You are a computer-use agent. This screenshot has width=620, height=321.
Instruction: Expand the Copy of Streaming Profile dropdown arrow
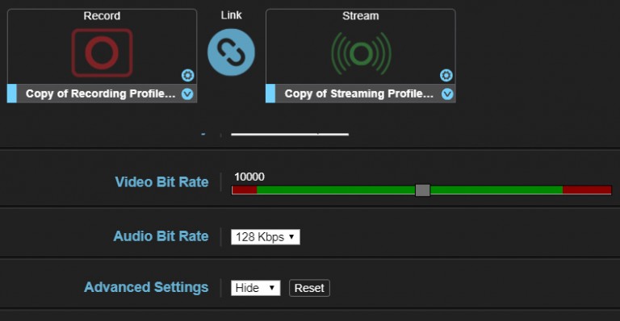tap(447, 94)
